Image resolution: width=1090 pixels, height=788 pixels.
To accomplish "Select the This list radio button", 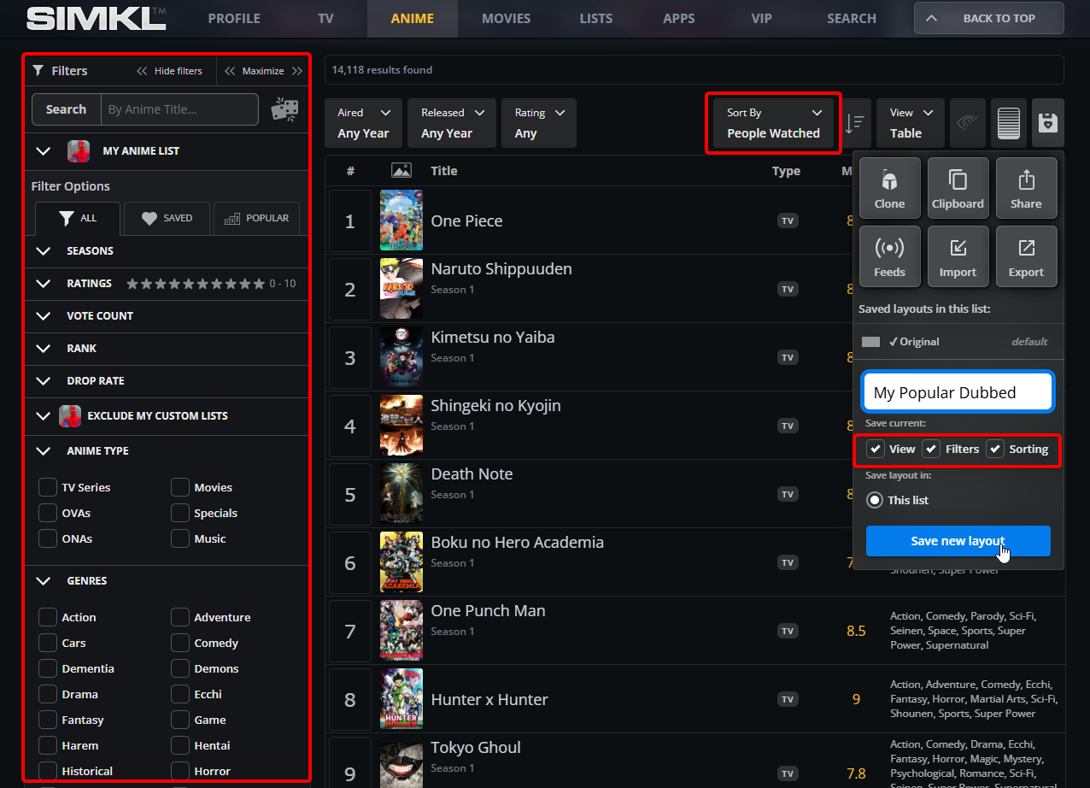I will 875,500.
